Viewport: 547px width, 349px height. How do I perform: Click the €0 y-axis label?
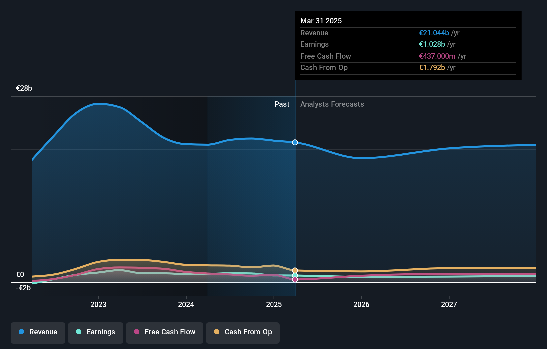20,275
